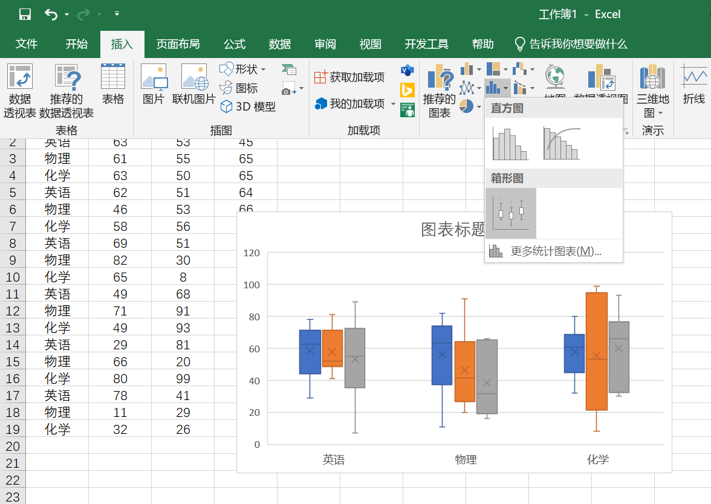Insert a 3D model (3D 模型)
The height and width of the screenshot is (504, 711).
pyautogui.click(x=248, y=106)
